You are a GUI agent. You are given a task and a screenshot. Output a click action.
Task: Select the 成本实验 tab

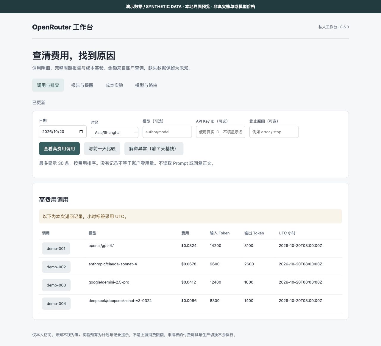click(x=114, y=85)
